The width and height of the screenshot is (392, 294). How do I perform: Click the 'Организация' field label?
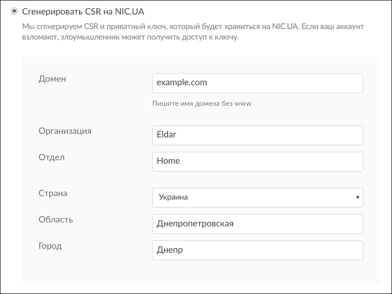point(65,131)
